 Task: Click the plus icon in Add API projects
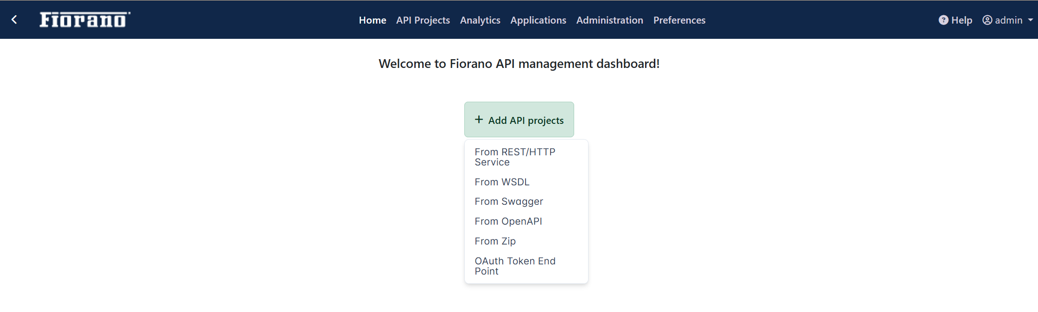(x=479, y=120)
